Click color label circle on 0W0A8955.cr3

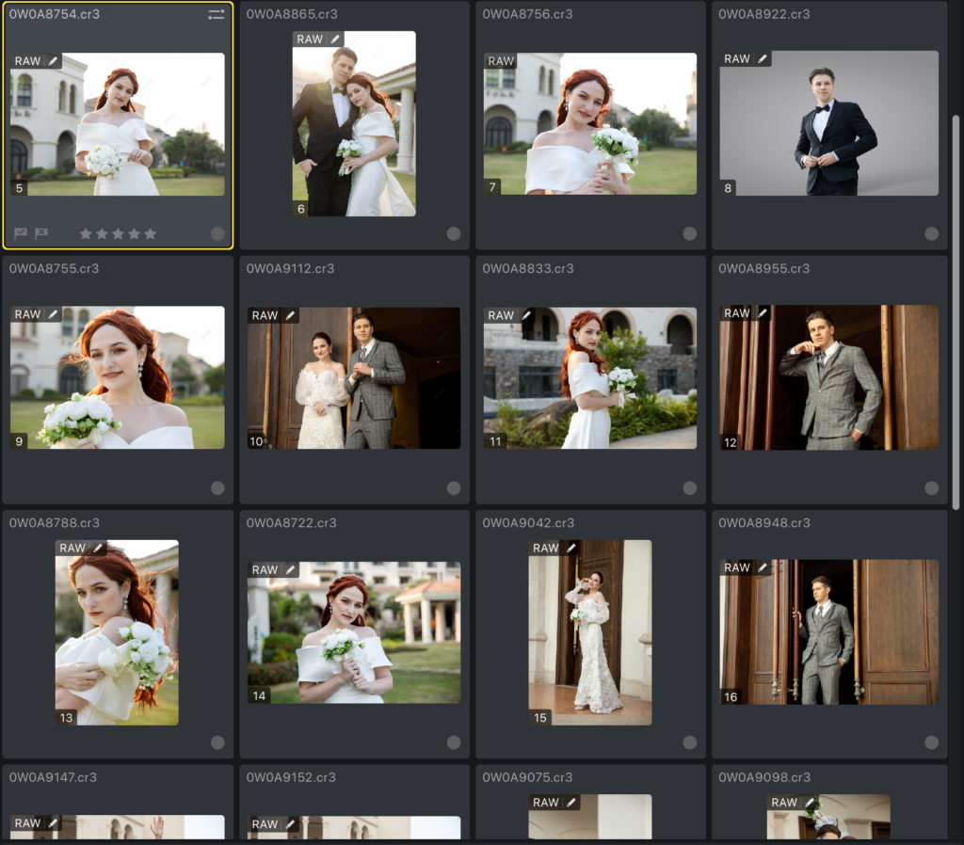(x=931, y=488)
